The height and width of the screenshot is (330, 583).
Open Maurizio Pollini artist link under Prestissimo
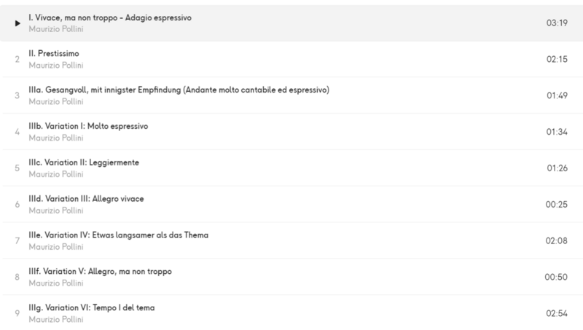pos(56,66)
